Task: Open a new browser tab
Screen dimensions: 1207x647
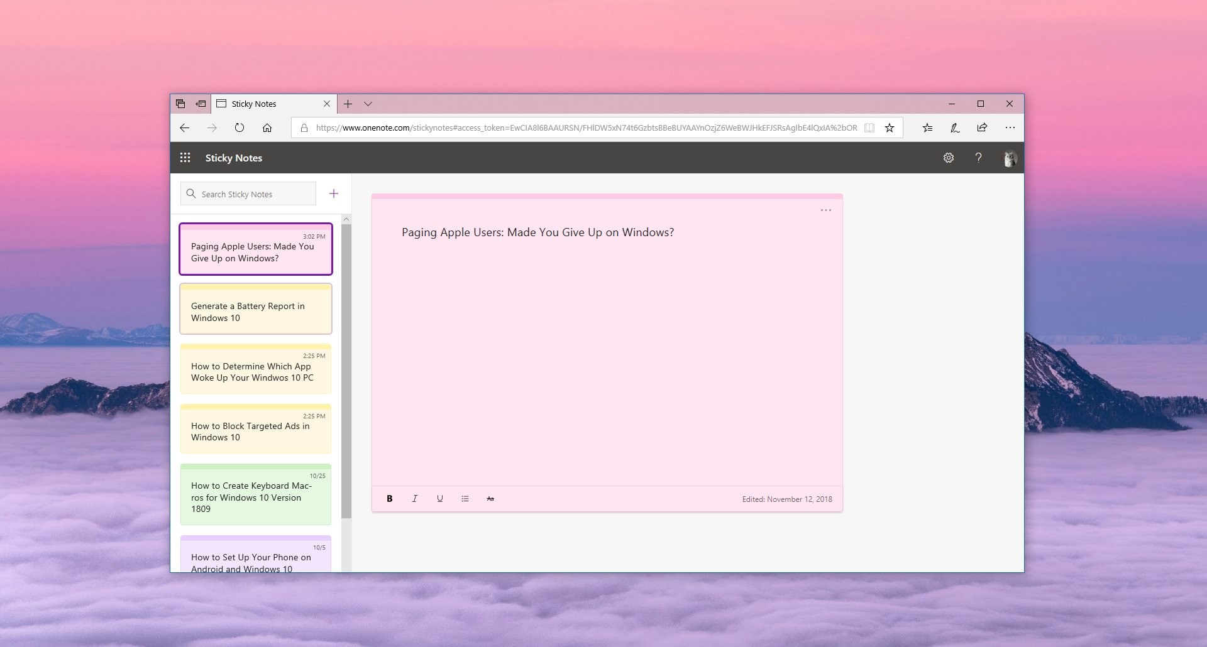Action: click(x=348, y=104)
